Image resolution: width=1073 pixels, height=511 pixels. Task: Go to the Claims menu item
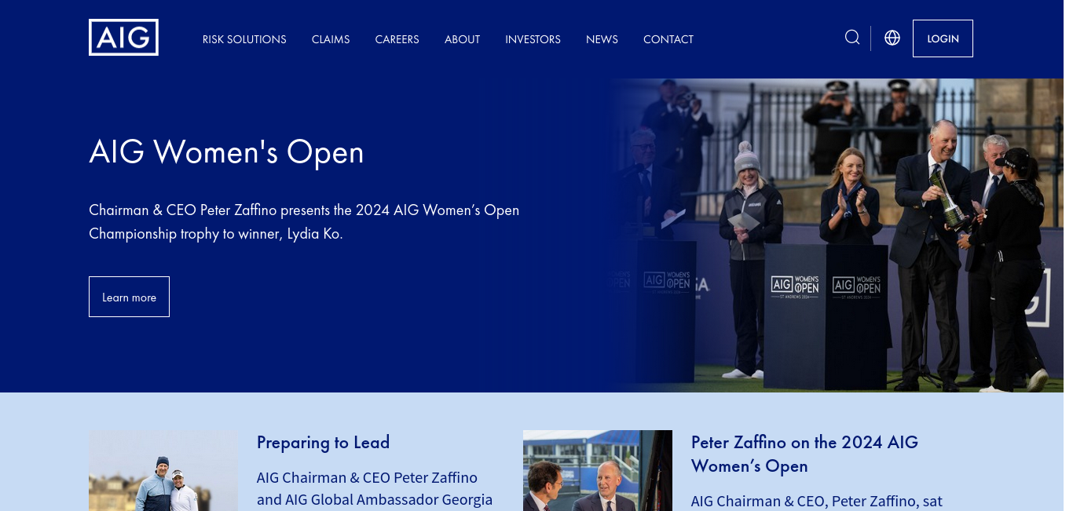coord(331,39)
